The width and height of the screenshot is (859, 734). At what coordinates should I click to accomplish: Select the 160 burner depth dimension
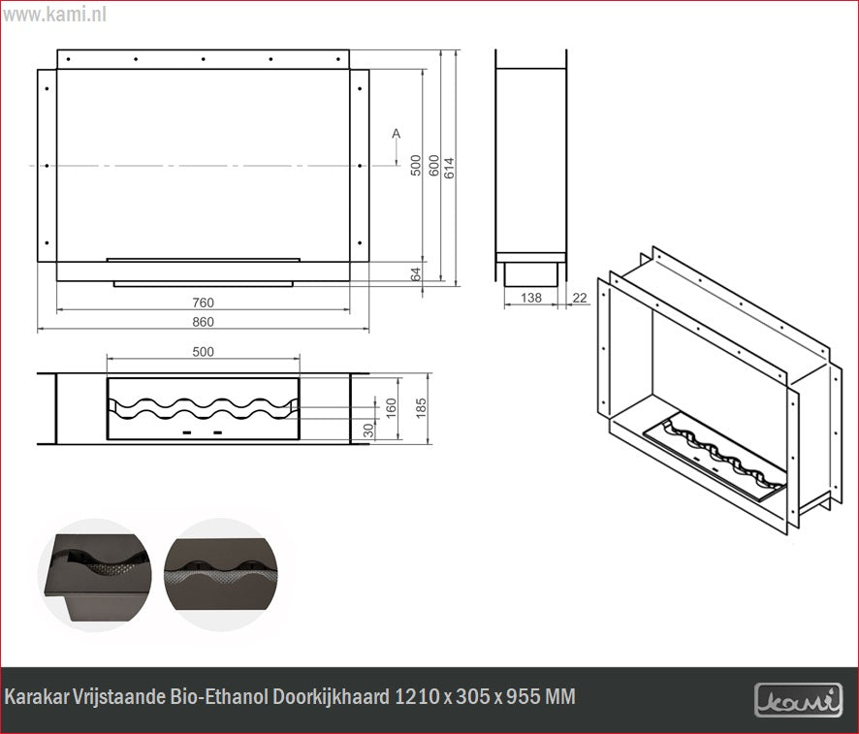click(x=392, y=408)
